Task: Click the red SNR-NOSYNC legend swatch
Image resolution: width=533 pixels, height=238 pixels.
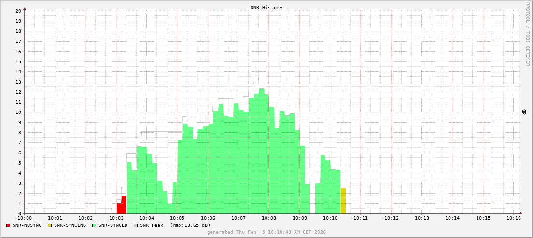Action: coord(8,225)
